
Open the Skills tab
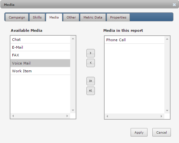tap(37, 18)
